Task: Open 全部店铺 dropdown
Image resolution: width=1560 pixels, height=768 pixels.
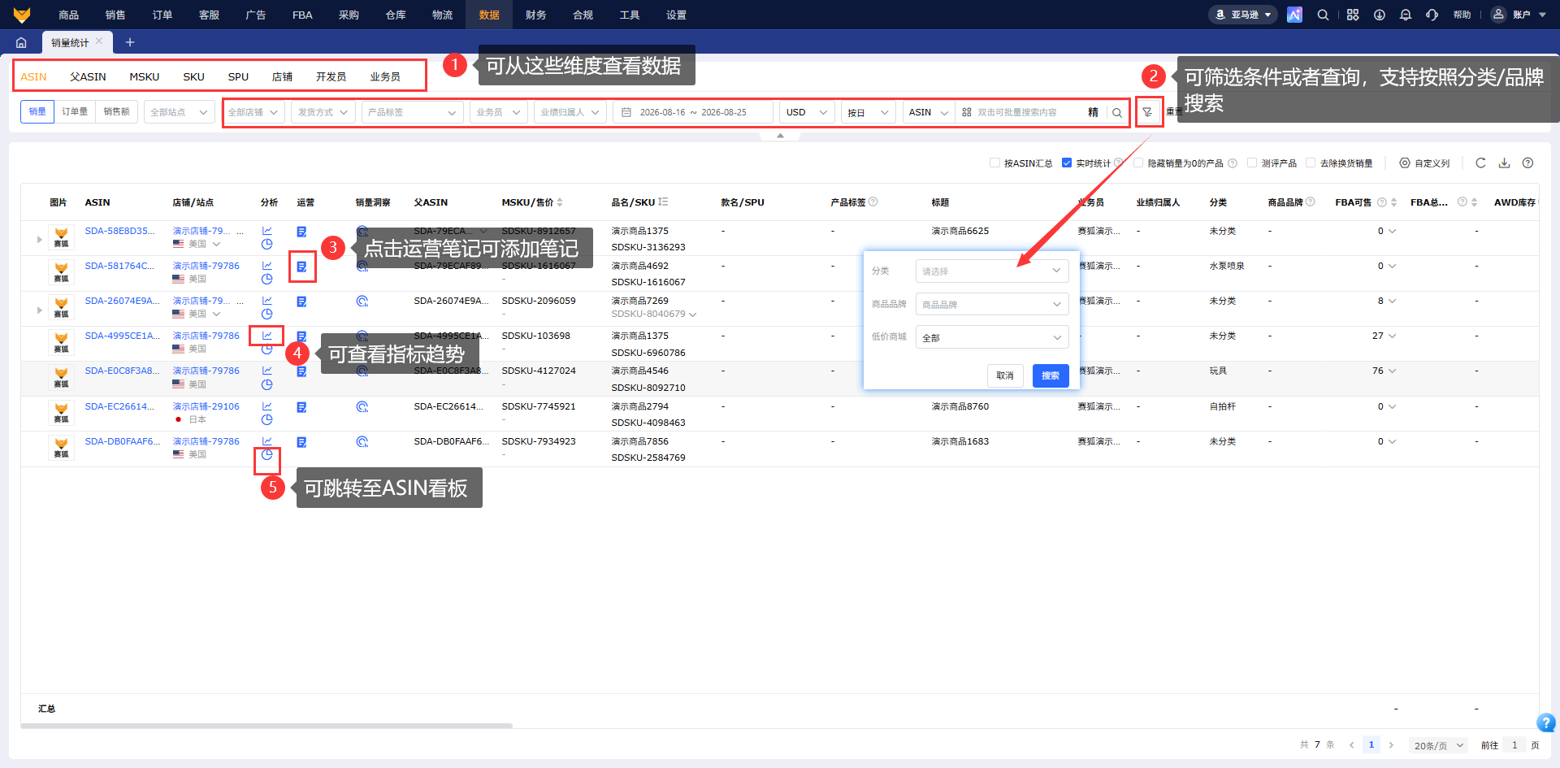Action: pyautogui.click(x=253, y=112)
